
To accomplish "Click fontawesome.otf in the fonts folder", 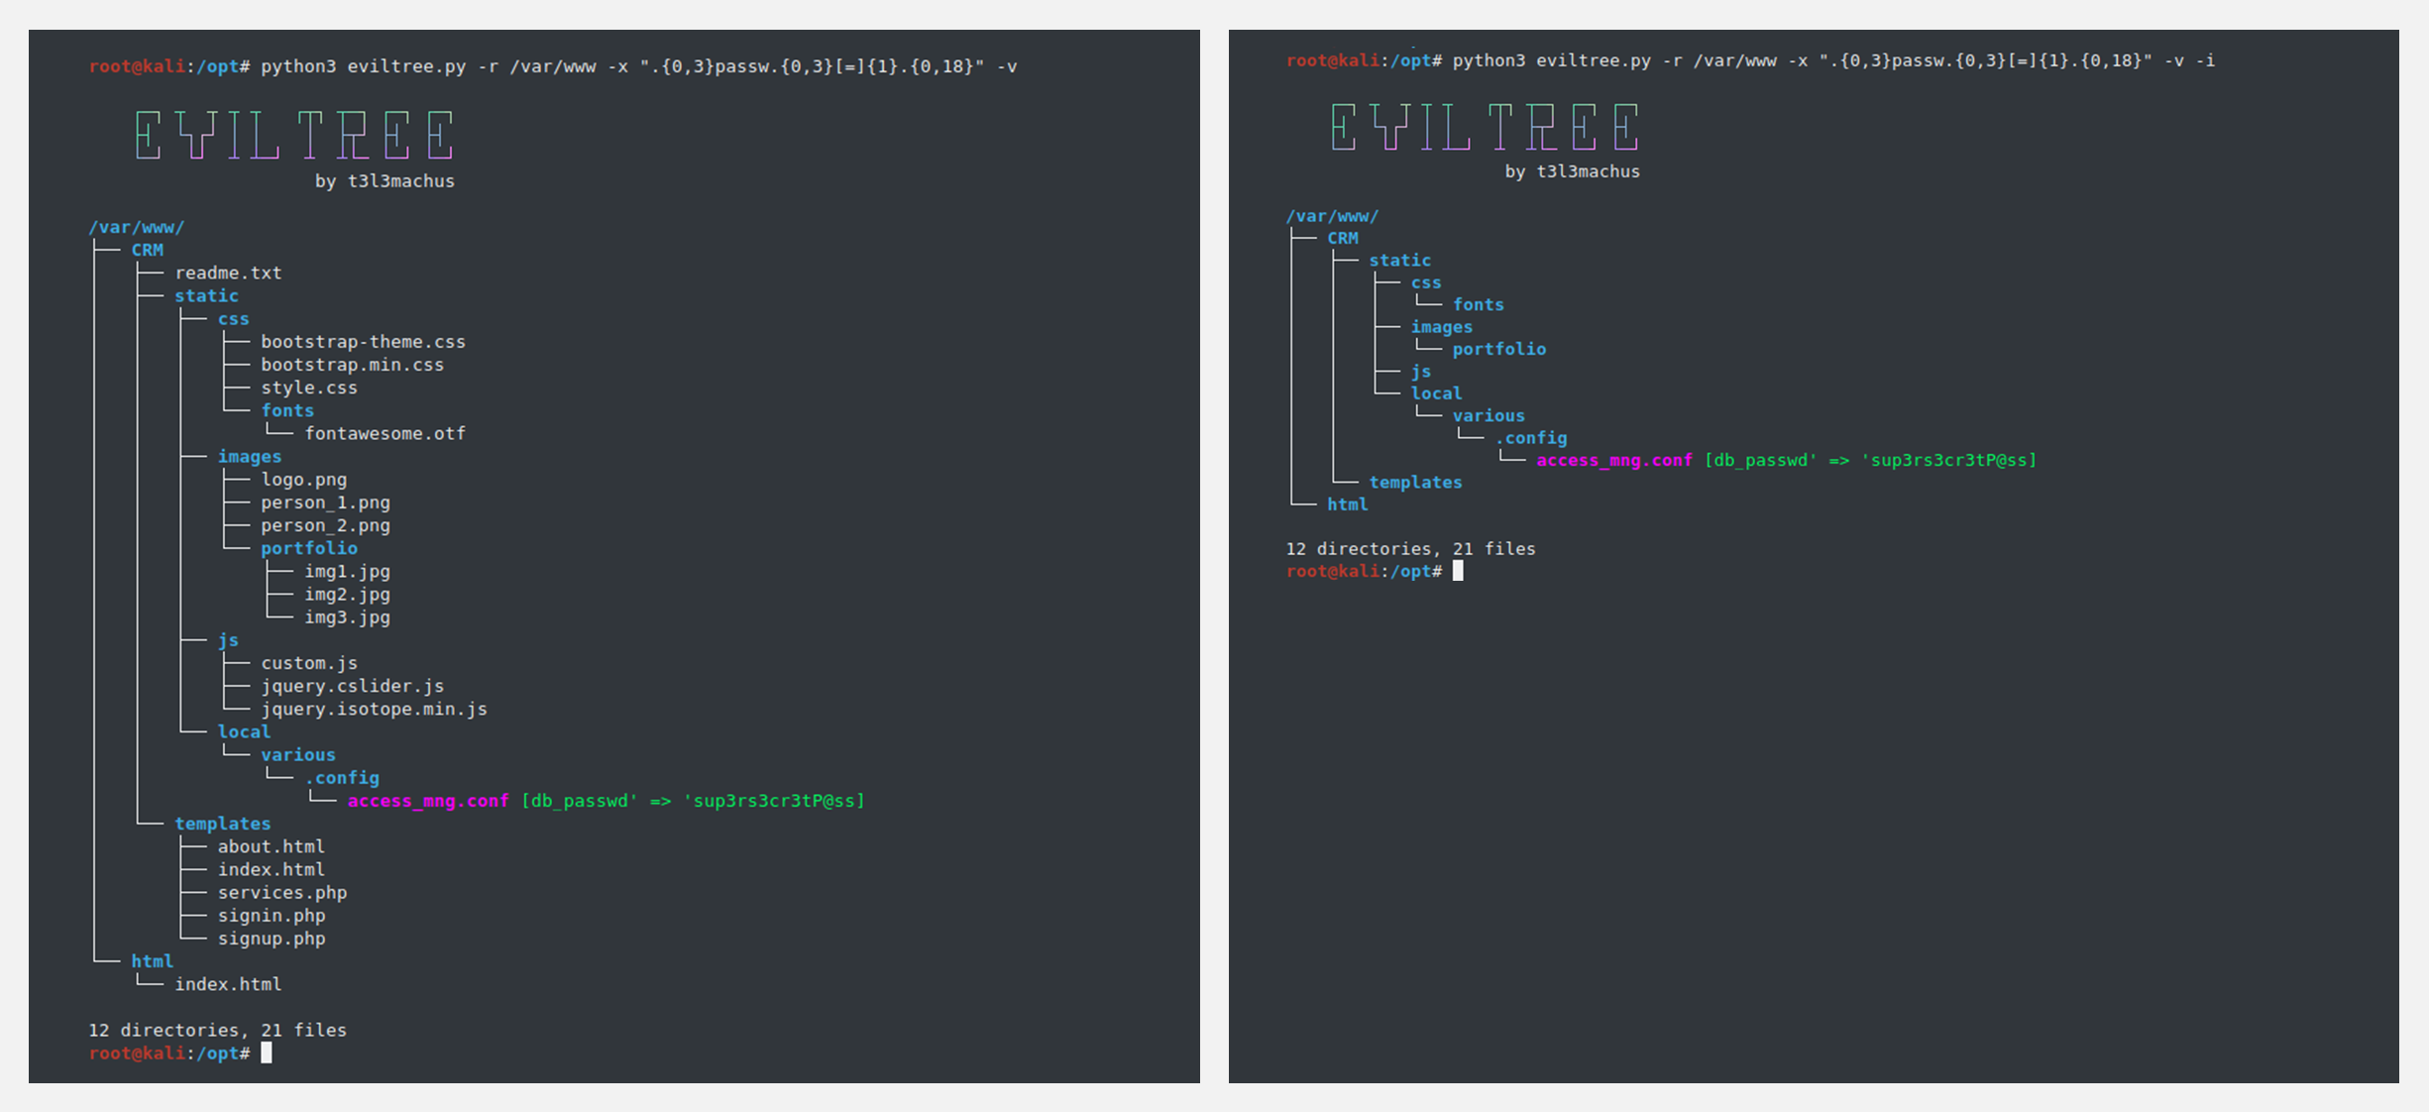I will pyautogui.click(x=385, y=433).
